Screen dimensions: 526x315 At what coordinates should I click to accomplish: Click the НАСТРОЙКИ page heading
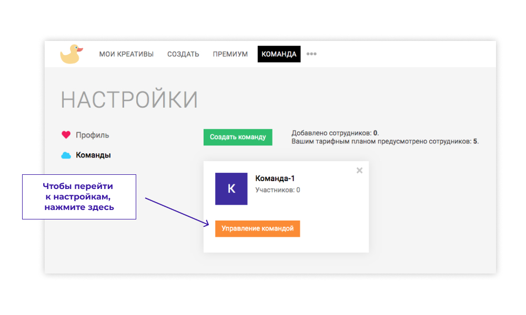click(x=129, y=100)
